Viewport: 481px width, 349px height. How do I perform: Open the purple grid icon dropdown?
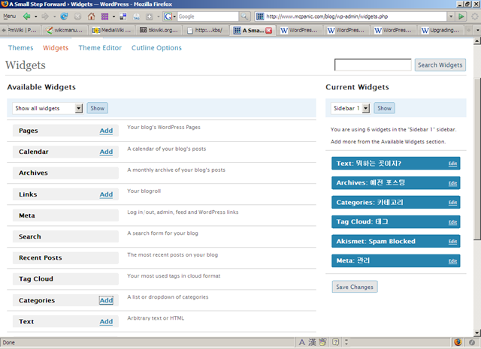pyautogui.click(x=113, y=17)
